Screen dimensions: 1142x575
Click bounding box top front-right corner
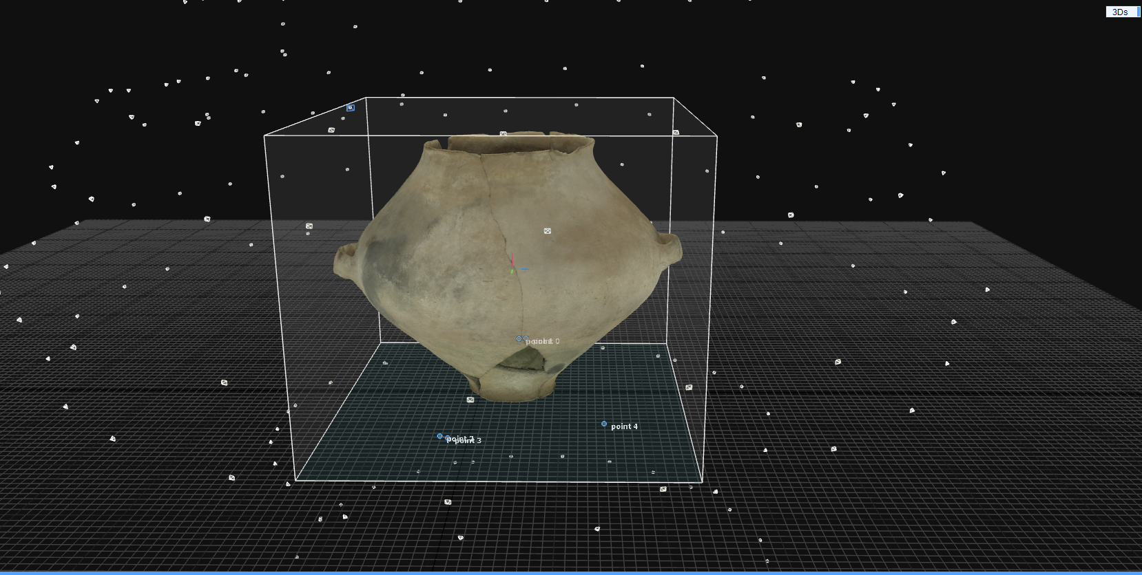(x=717, y=136)
